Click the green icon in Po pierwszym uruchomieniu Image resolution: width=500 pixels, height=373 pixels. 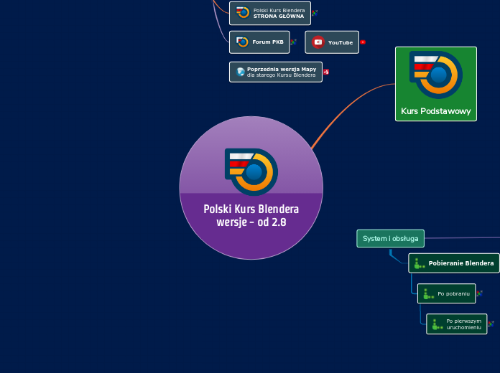(x=437, y=324)
